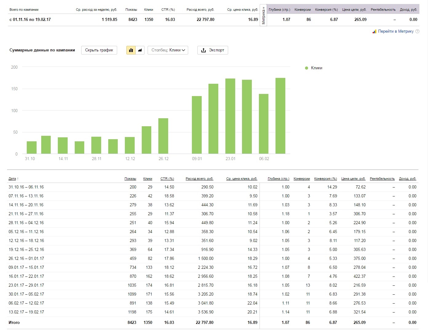This screenshot has height=335, width=428.
Task: Click the chart bar above 26.12 label
Action: coord(163,136)
